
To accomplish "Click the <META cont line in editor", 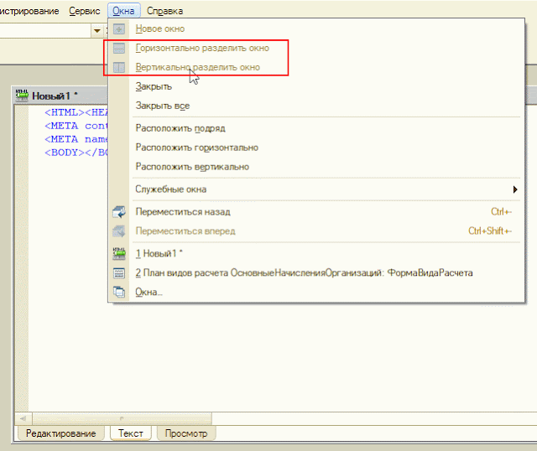I will pyautogui.click(x=76, y=126).
